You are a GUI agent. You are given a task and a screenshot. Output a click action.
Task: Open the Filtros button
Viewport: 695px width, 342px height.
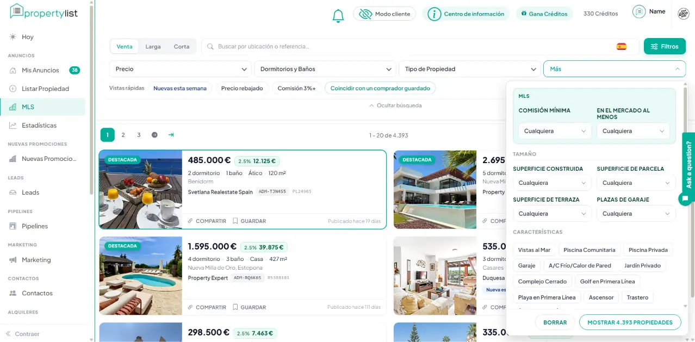click(x=665, y=47)
